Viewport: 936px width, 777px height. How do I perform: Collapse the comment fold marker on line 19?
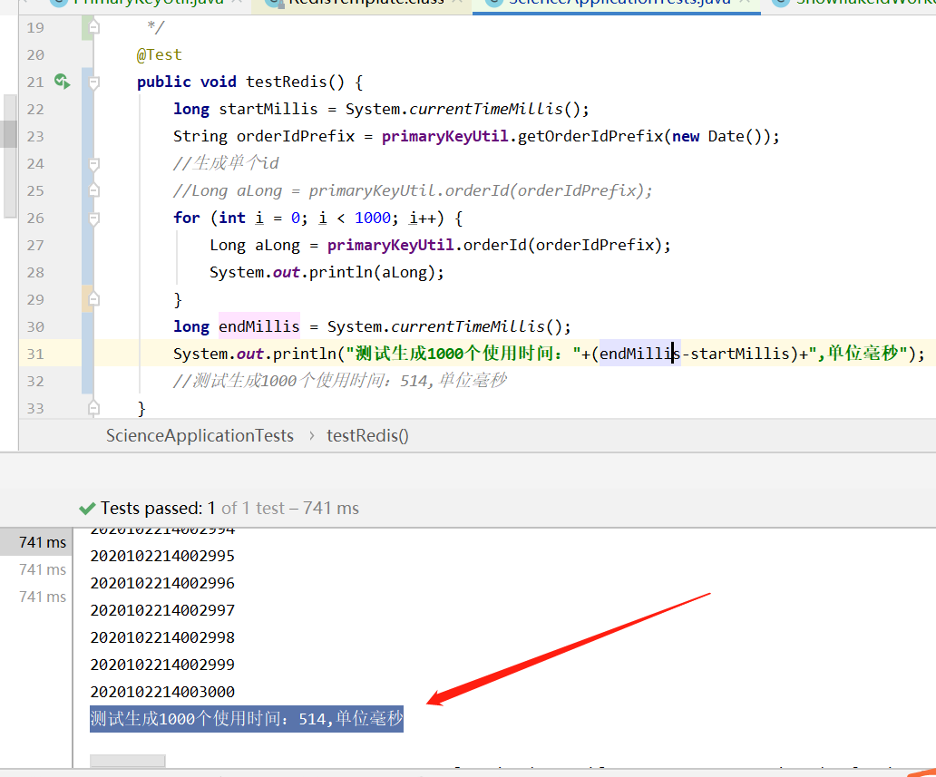pyautogui.click(x=93, y=27)
